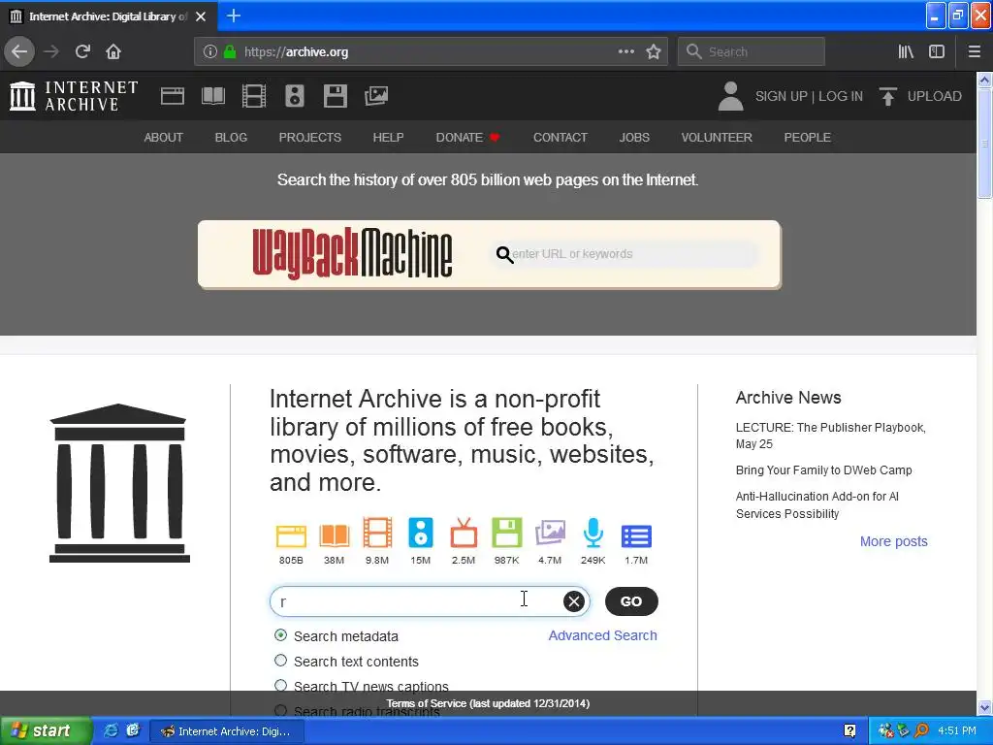Open the Web icon in the top navigation bar

point(173,96)
